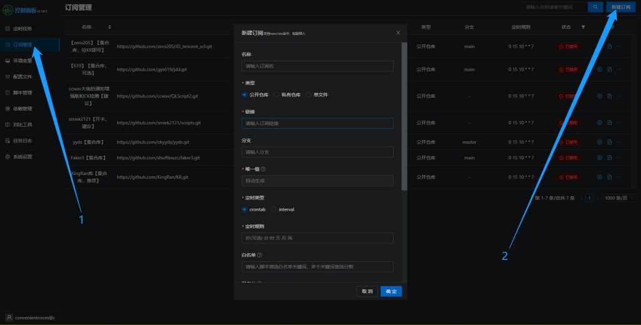Run the ccwav/QLScript2.git subscription

coord(599,96)
